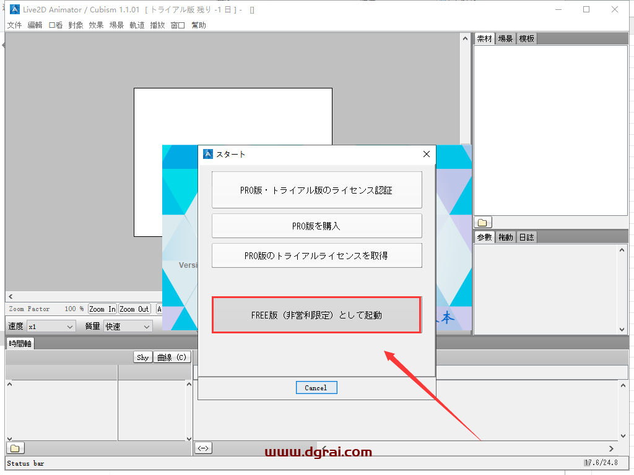Open the 編輯 menu

click(x=35, y=25)
